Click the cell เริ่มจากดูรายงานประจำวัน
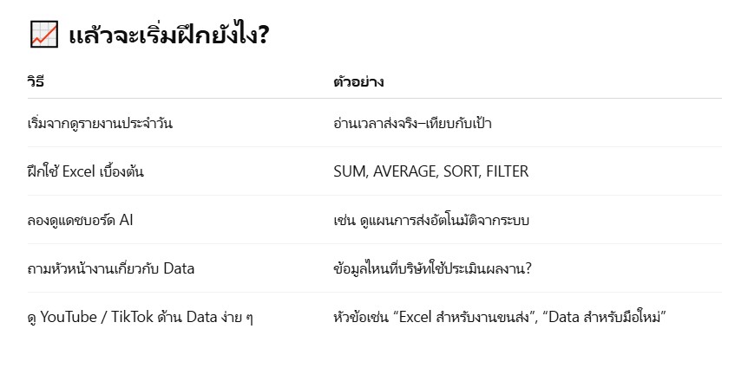 point(100,124)
